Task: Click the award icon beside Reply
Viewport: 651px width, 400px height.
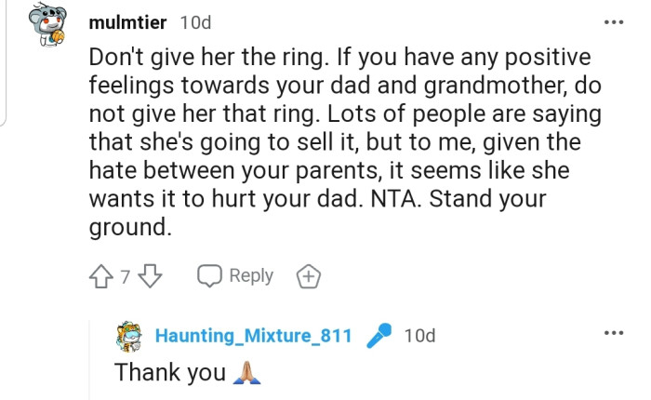Action: click(308, 276)
